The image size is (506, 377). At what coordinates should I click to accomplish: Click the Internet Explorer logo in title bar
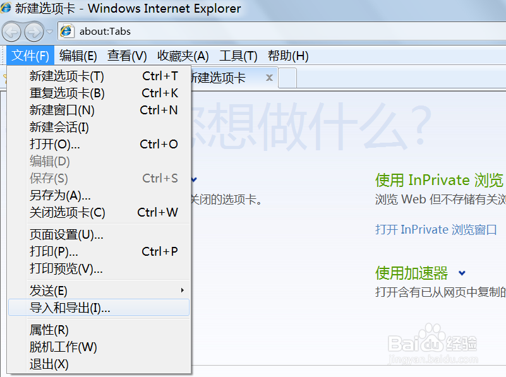[6, 8]
